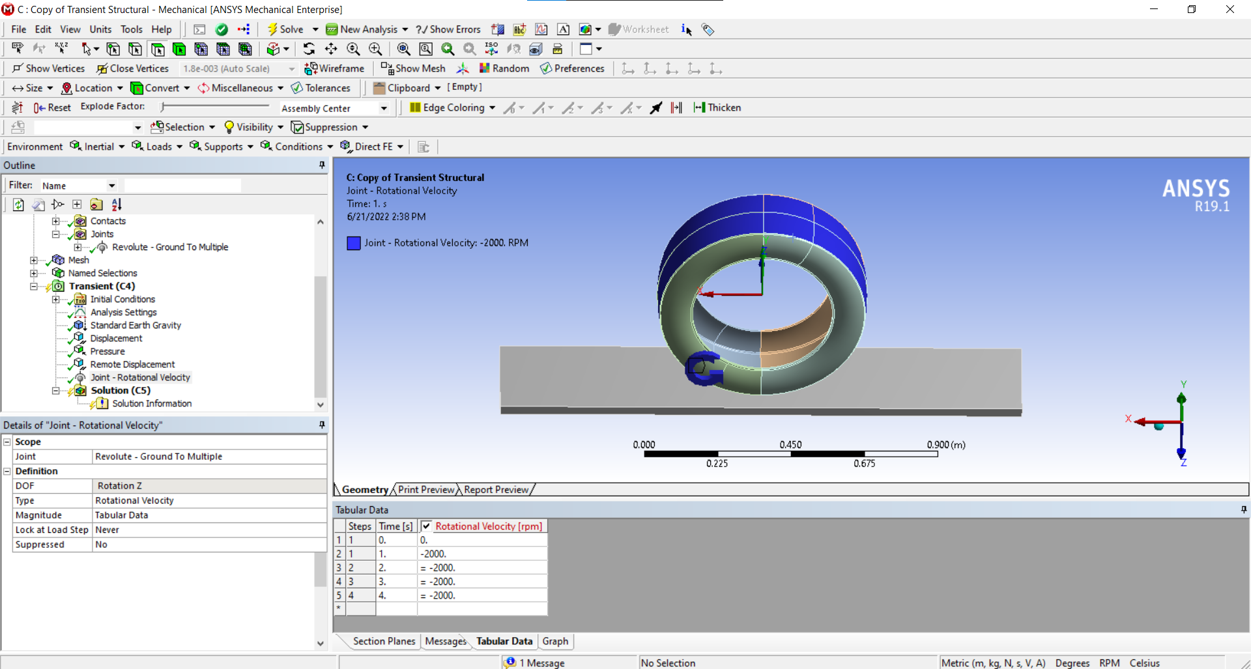This screenshot has width=1251, height=669.
Task: Toggle Wireframe display mode
Action: coord(334,68)
